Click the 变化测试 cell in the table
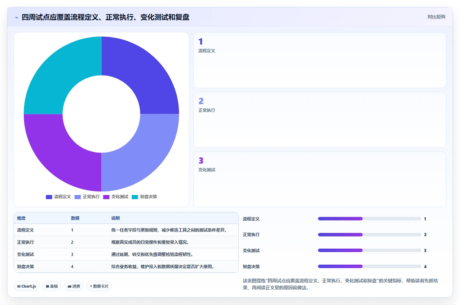Viewport: 460px width, 305px height. [25, 255]
